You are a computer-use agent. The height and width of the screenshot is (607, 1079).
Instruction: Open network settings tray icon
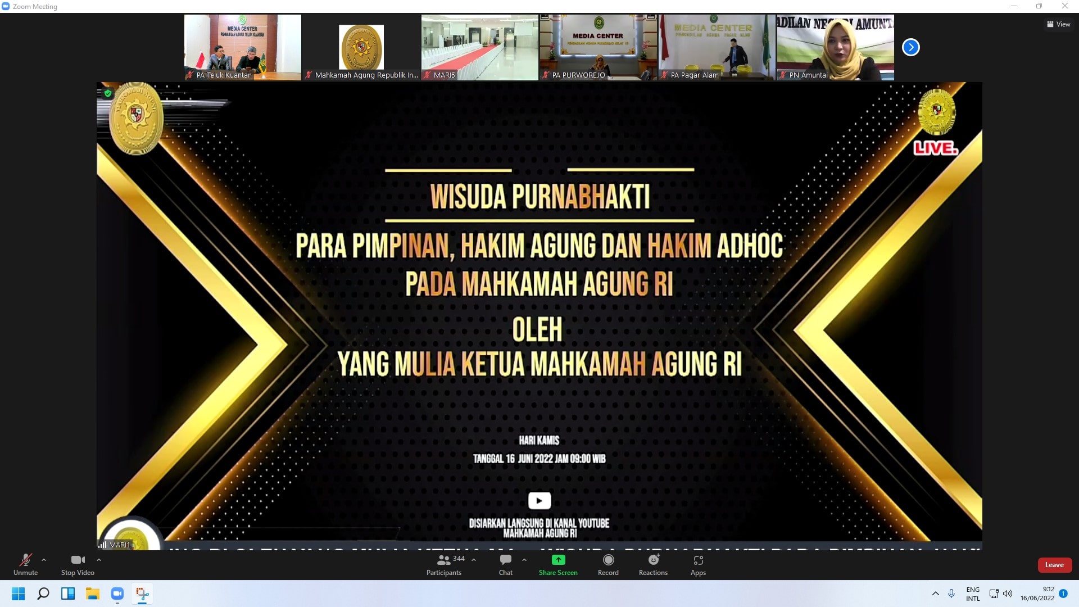tap(994, 594)
